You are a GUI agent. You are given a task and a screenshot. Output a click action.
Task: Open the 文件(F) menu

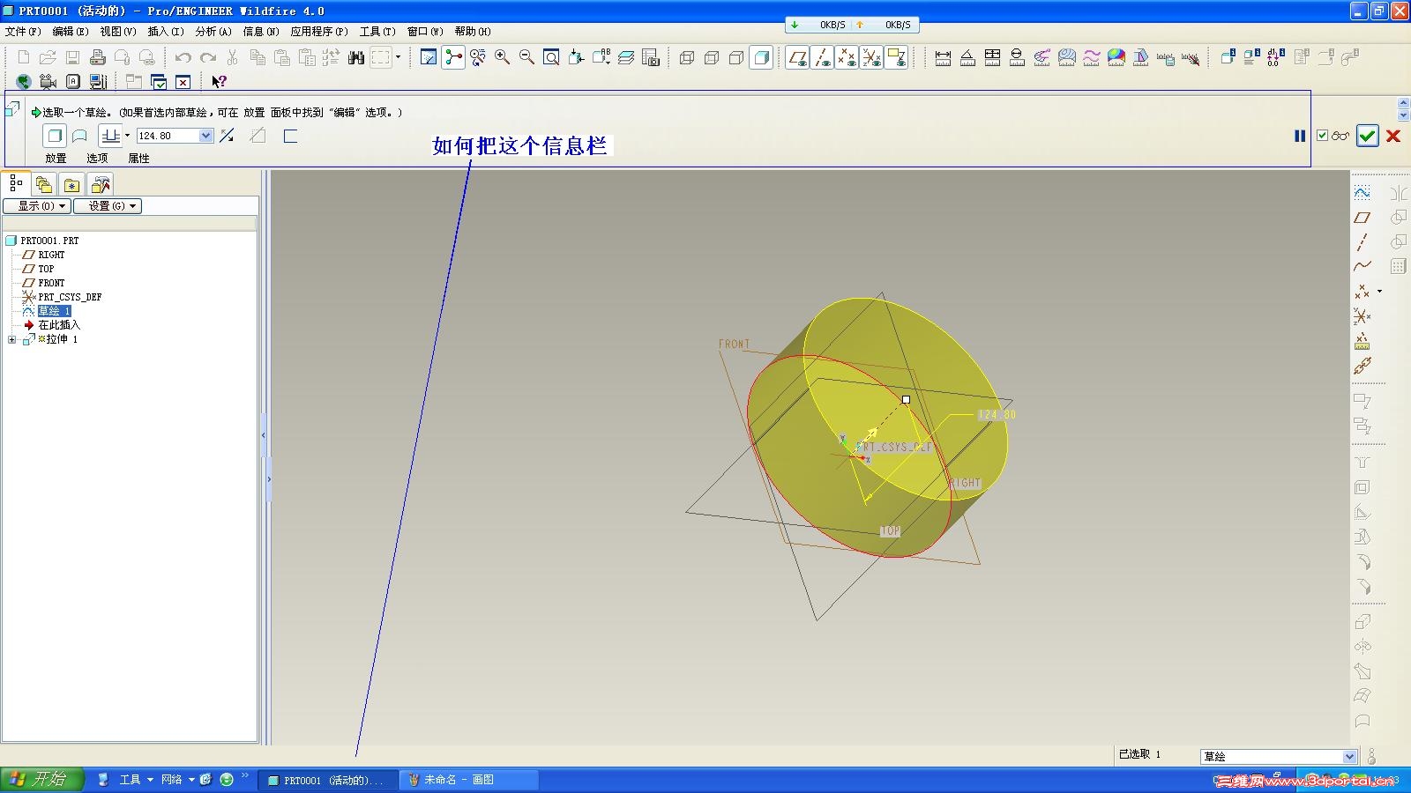23,32
